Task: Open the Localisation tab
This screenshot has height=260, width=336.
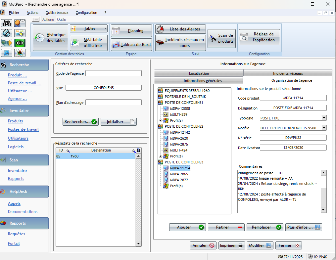Action: tap(199, 73)
